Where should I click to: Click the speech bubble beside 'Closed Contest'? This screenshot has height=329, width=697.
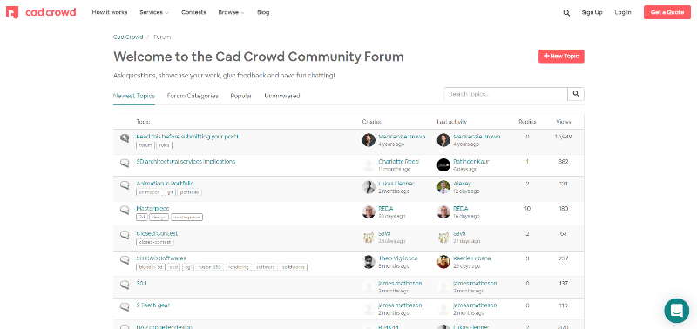(x=125, y=234)
